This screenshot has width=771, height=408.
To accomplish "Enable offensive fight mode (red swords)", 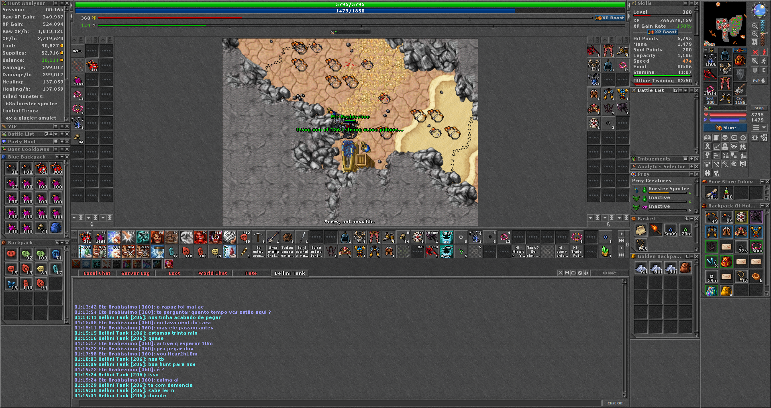I will coord(755,52).
